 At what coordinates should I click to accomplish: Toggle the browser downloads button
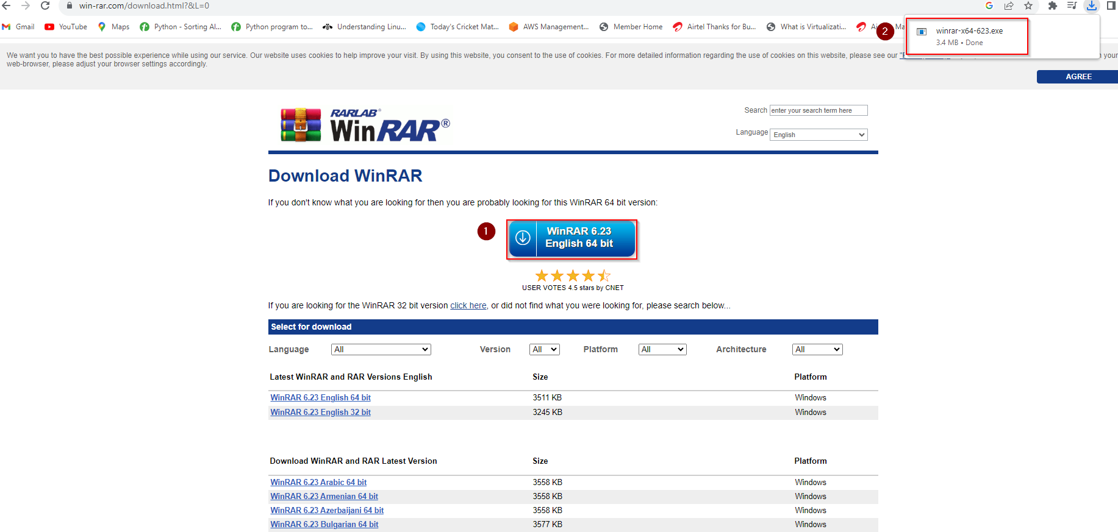tap(1092, 5)
